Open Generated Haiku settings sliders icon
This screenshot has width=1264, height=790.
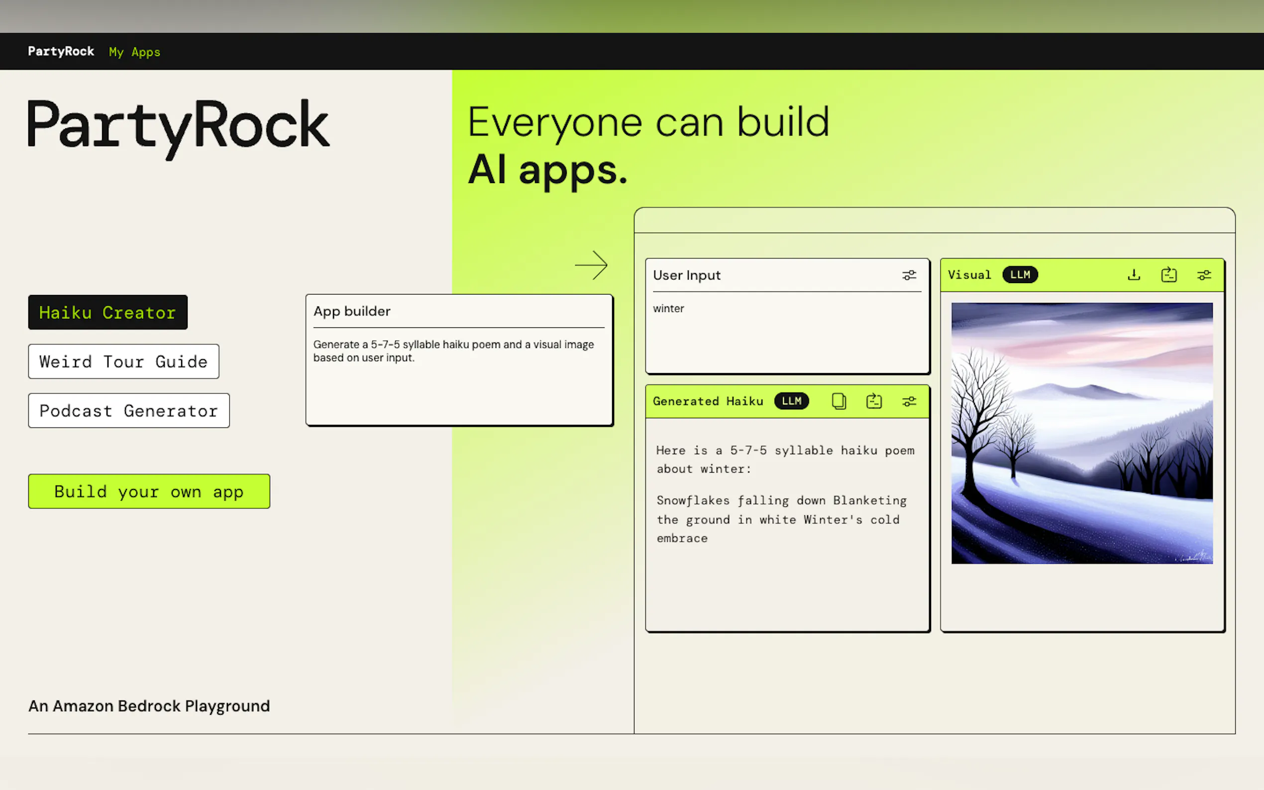[909, 401]
